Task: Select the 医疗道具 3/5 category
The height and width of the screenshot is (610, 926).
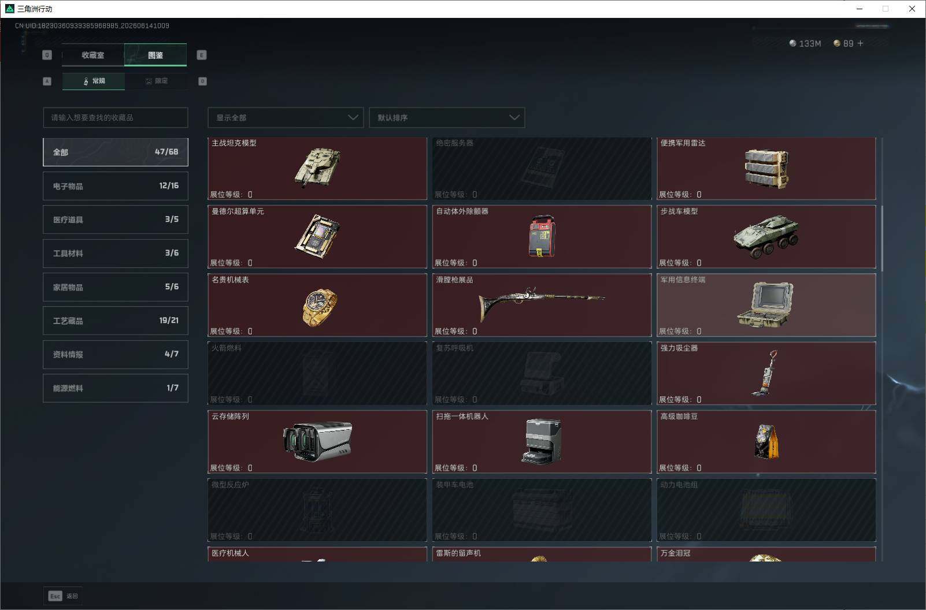Action: (x=116, y=220)
